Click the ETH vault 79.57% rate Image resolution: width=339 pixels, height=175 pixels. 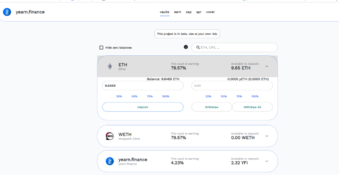(x=178, y=68)
